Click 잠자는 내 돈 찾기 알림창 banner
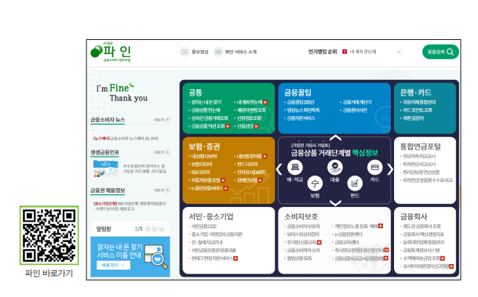 130,256
